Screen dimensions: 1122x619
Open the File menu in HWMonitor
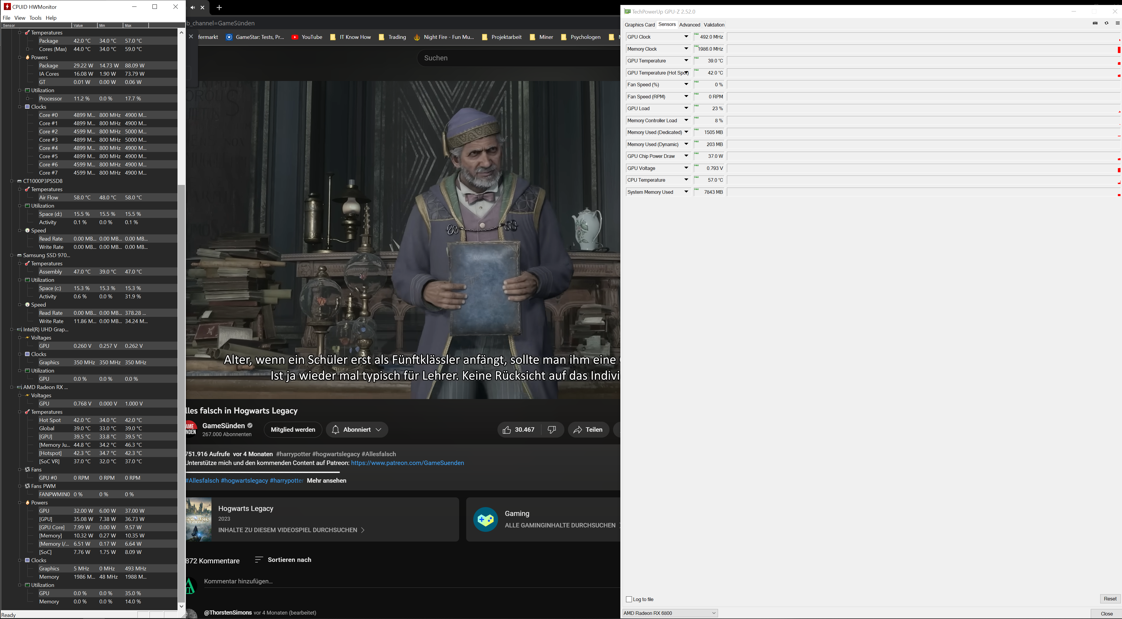6,18
